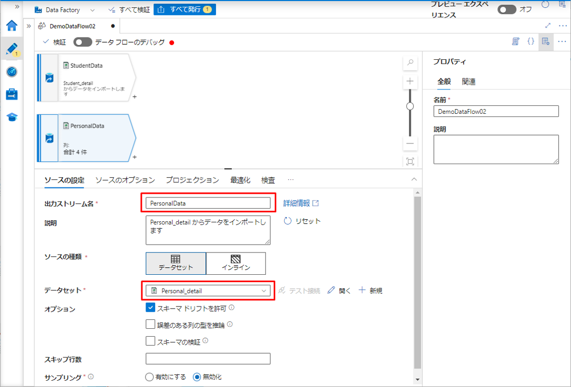This screenshot has height=387, width=571.
Task: Select 全般 properties tab
Action: (444, 82)
